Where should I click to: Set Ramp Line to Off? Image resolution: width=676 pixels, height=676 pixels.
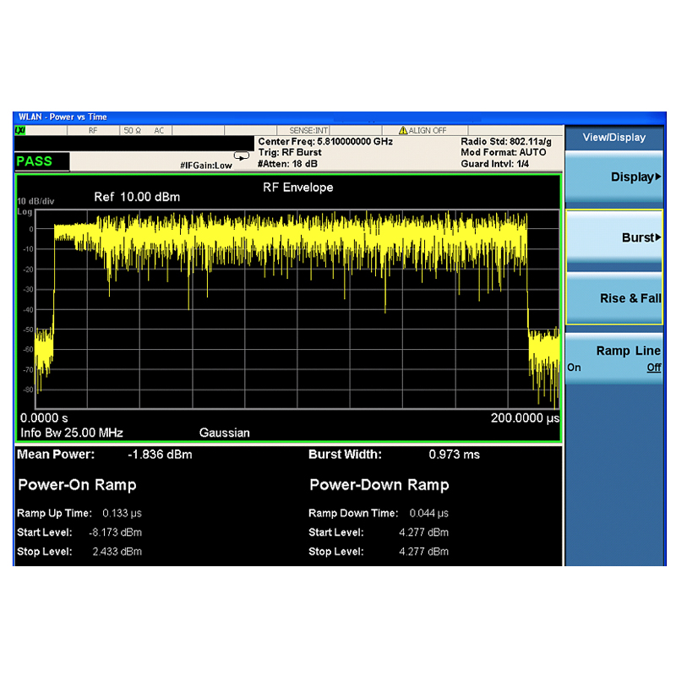653,368
